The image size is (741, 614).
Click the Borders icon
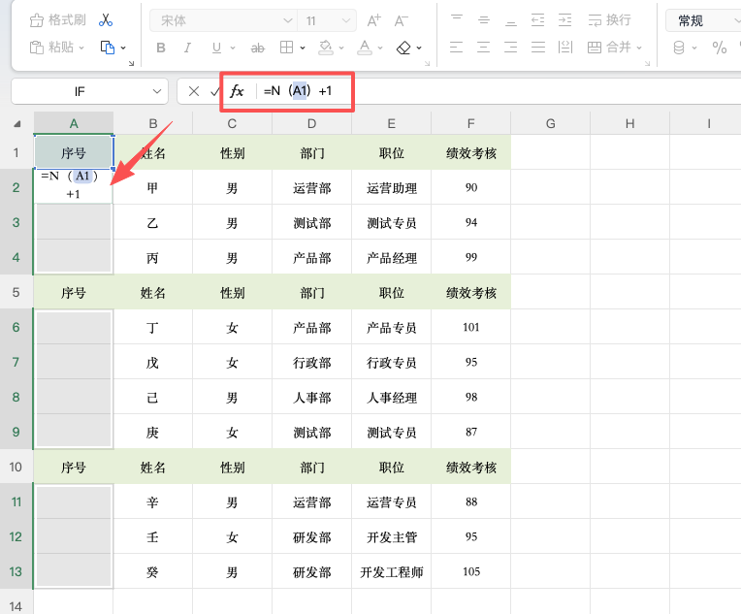point(286,48)
